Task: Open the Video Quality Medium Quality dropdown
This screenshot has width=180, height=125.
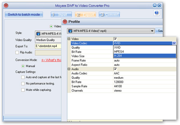Action: (x=48, y=40)
